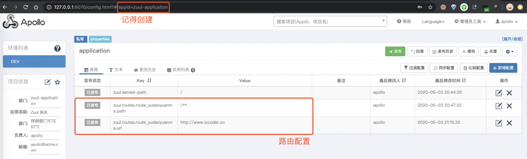The height and width of the screenshot is (159, 527).
Task: Edit the route_yudaoyuanma.url row
Action: 499,123
